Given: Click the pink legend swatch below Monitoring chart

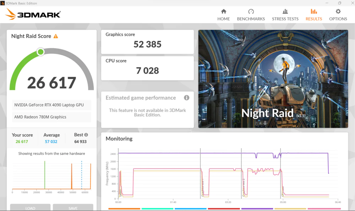Looking at the screenshot, I should click(324, 209).
